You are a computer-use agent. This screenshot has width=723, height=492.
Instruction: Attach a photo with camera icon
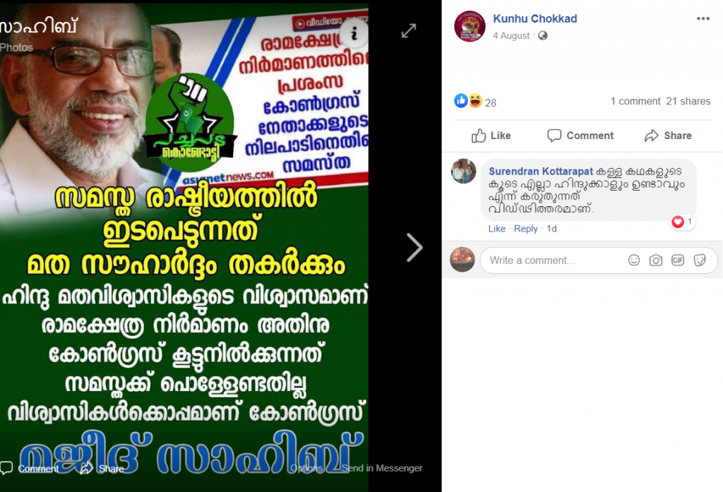coord(656,260)
